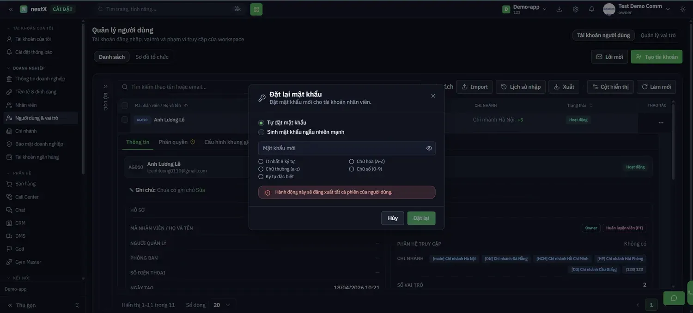Tick checkbox for Anh Lương Lê row
Screen dimensions: 693x313
coord(124,120)
